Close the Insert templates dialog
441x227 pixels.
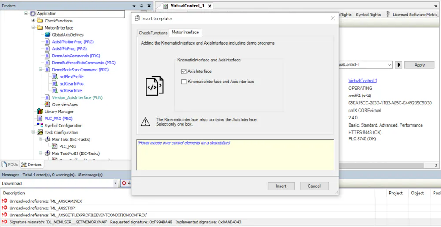(x=333, y=18)
